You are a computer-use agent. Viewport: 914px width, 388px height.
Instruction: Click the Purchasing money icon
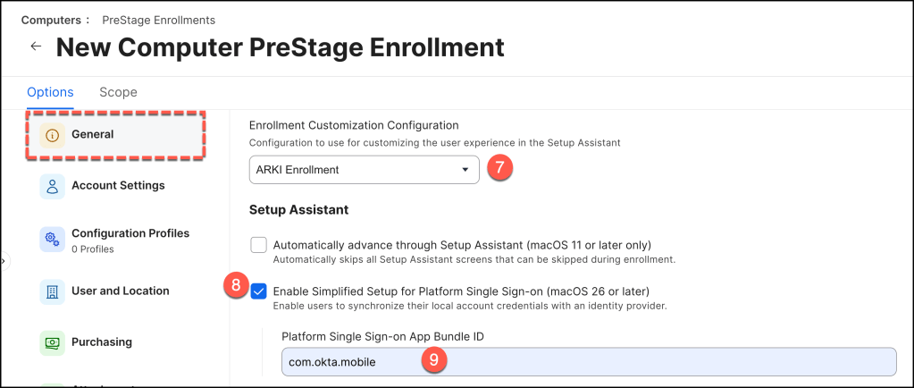(53, 342)
